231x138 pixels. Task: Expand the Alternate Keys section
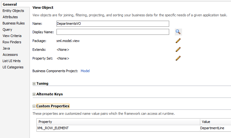coord(34,94)
